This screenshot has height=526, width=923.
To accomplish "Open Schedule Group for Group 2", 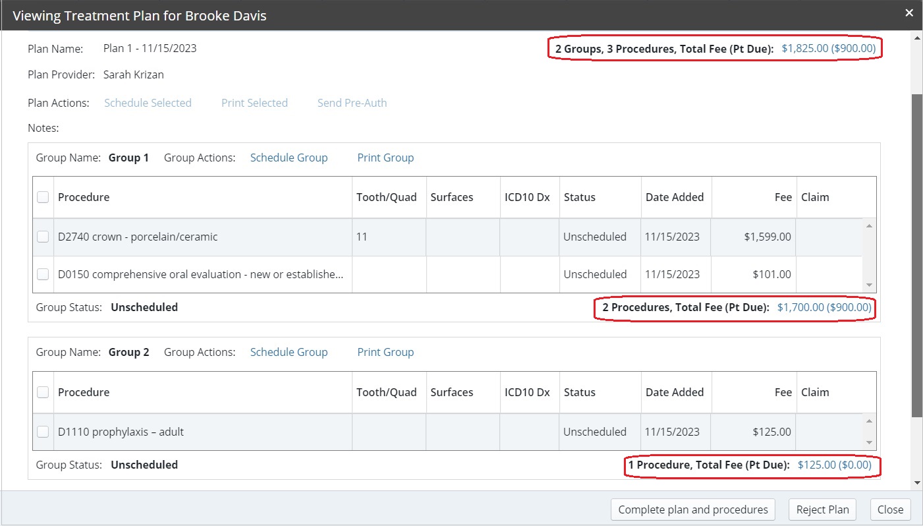I will 289,352.
